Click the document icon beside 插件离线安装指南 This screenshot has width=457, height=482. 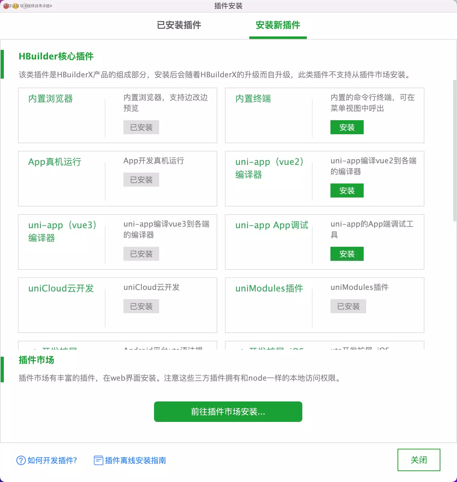pos(98,461)
